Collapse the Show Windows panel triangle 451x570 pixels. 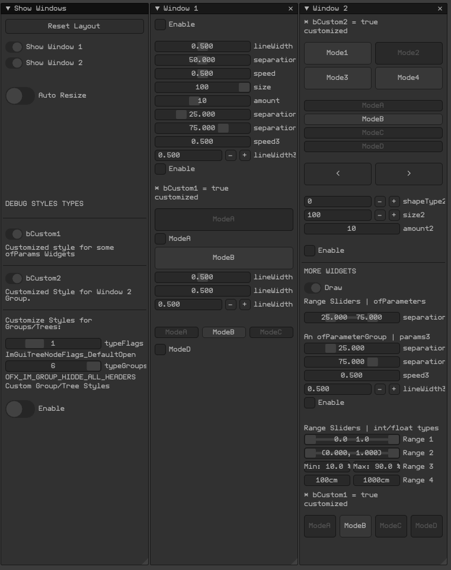[8, 8]
